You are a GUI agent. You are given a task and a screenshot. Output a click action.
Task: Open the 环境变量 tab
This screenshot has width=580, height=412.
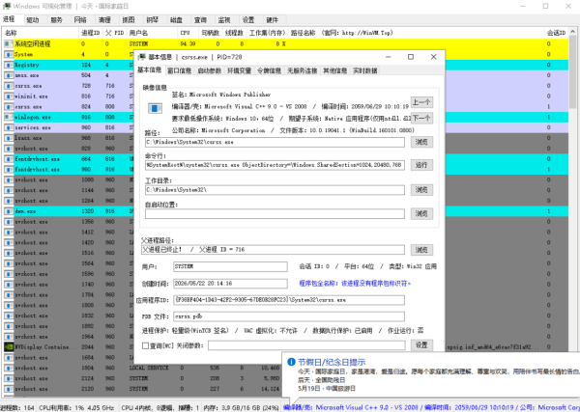(239, 70)
